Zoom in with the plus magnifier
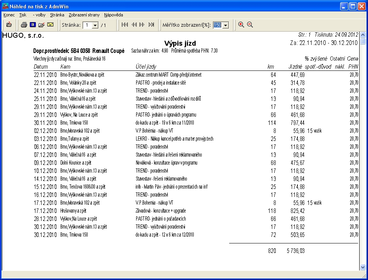 [241, 25]
